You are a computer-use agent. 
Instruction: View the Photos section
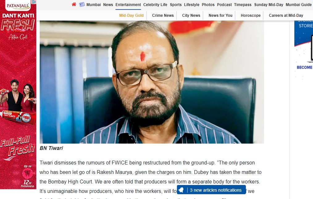tap(208, 5)
